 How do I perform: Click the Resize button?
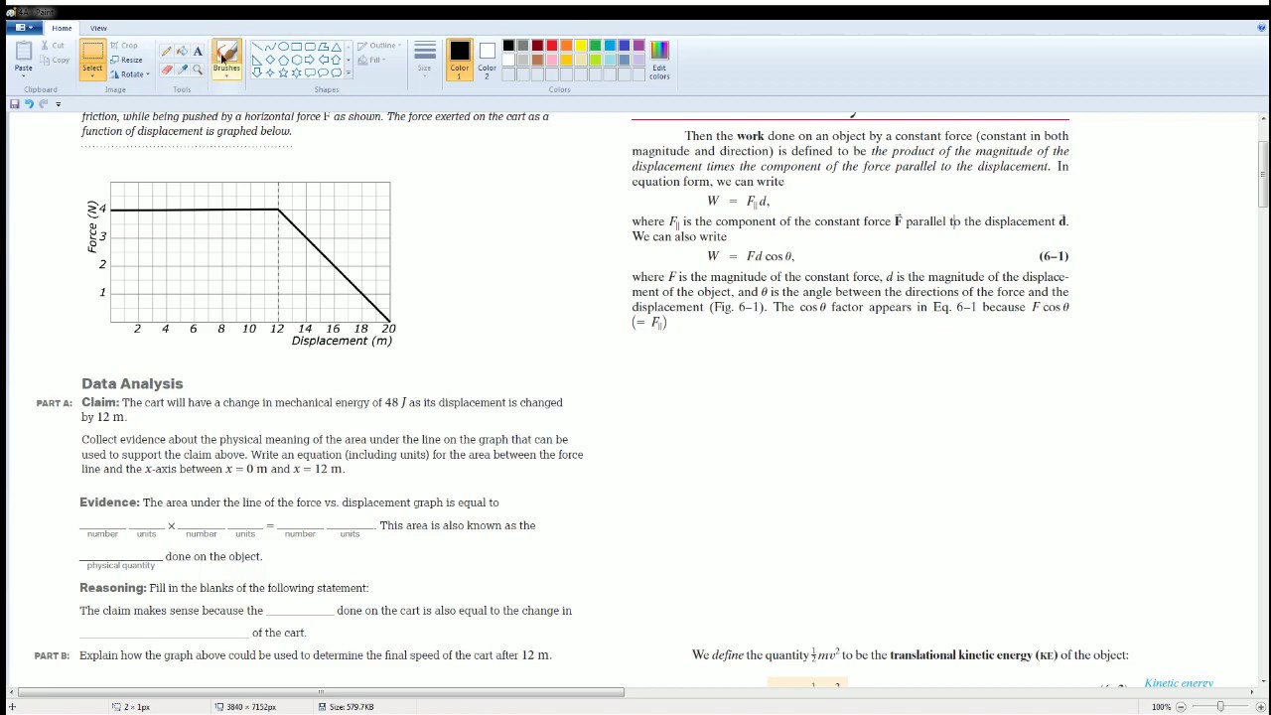pyautogui.click(x=127, y=60)
